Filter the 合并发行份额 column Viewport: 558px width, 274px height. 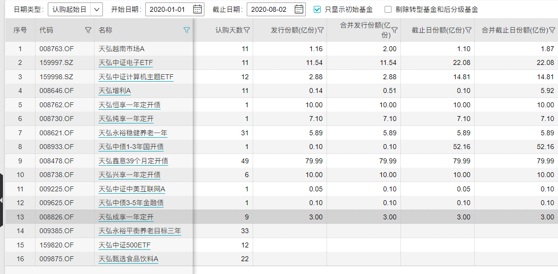coord(394,30)
